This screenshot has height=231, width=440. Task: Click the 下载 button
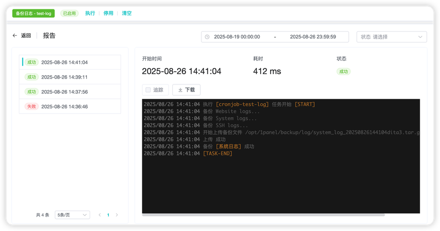click(186, 90)
